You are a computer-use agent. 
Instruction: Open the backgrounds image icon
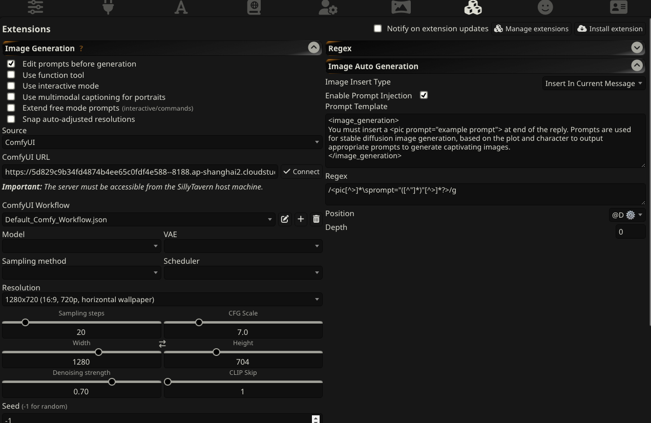point(401,7)
